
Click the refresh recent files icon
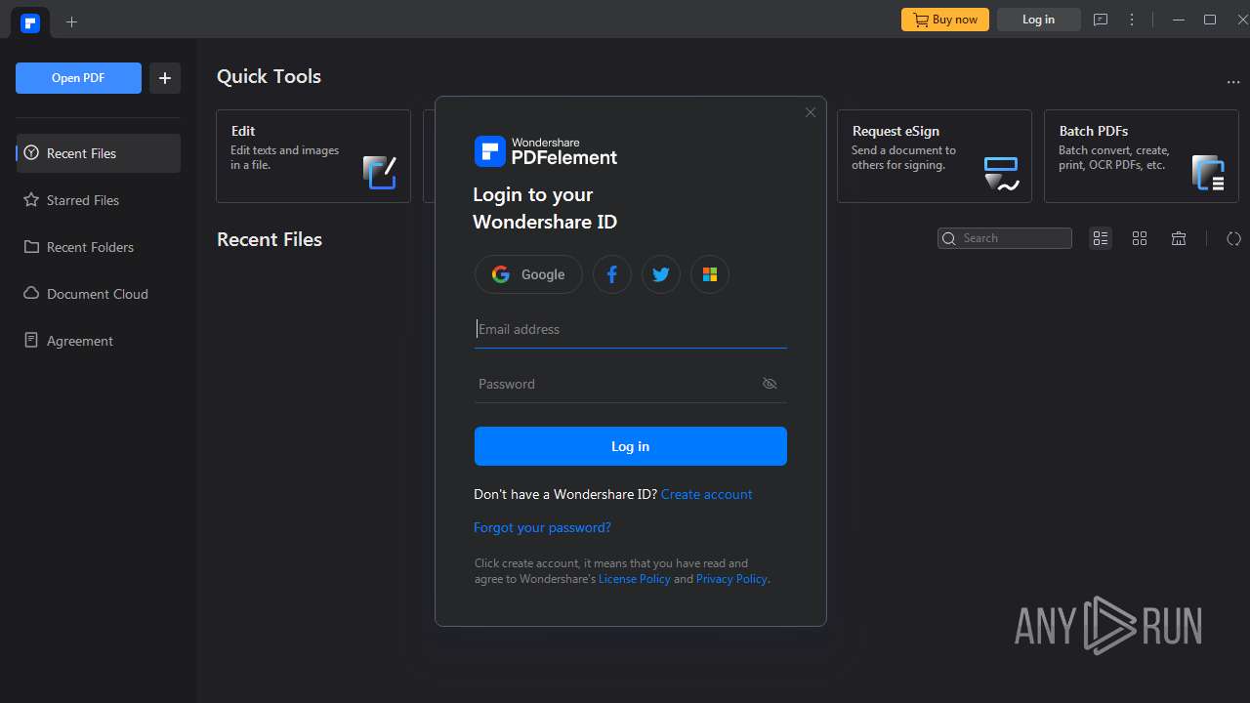(x=1233, y=238)
